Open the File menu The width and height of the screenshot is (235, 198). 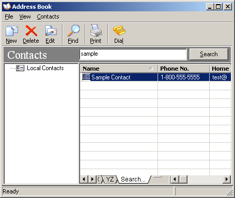coord(9,16)
